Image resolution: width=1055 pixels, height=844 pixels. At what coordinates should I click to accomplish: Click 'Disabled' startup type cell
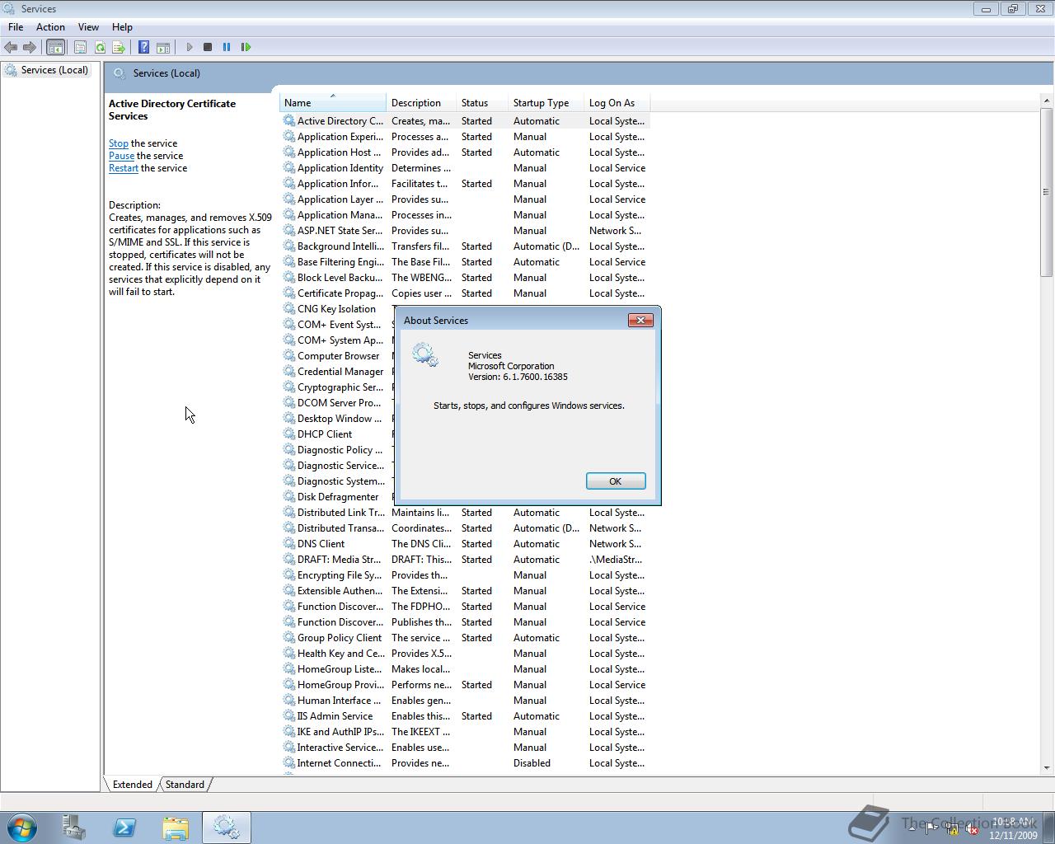click(532, 762)
